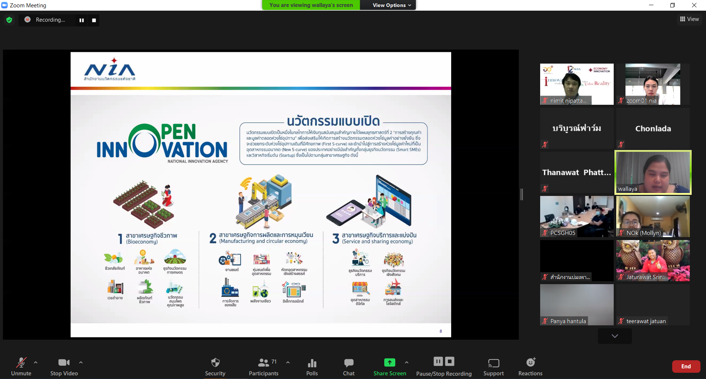Viewport: 706px width, 379px height.
Task: Stop recording from the bottom toolbar
Action: click(450, 362)
